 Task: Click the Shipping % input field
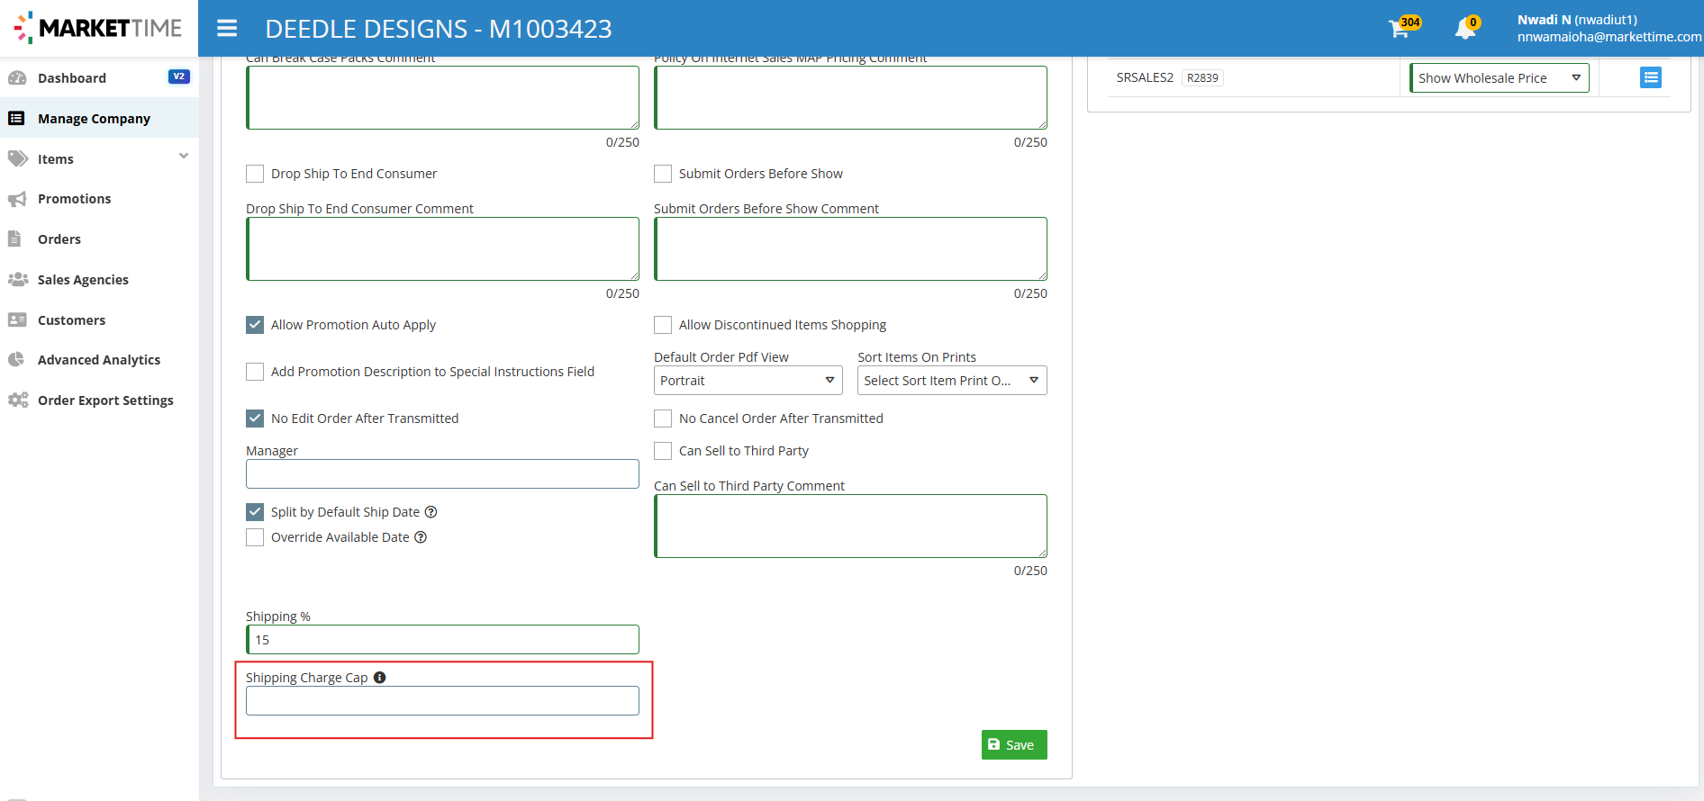[x=442, y=640]
